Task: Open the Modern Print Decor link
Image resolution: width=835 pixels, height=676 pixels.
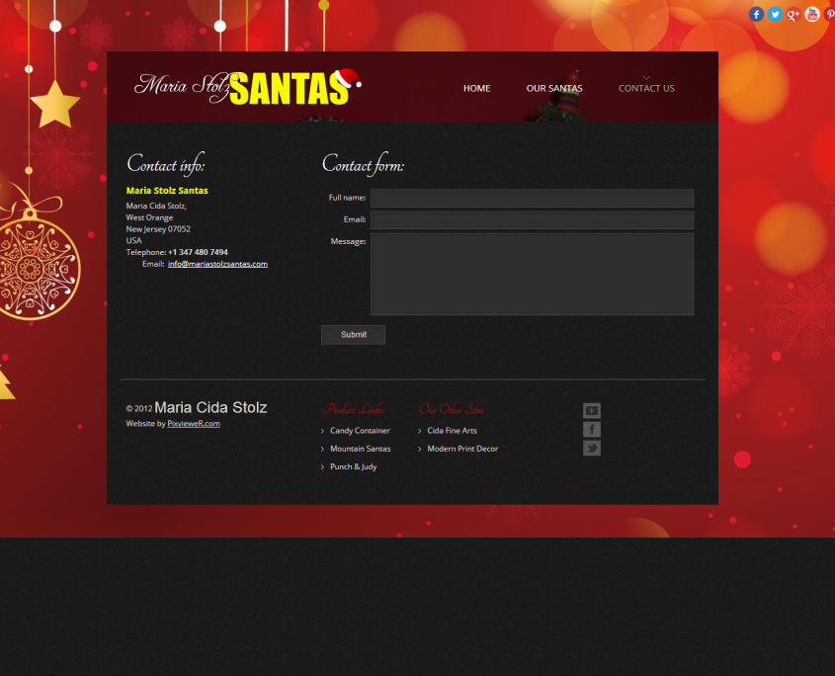Action: click(x=462, y=449)
